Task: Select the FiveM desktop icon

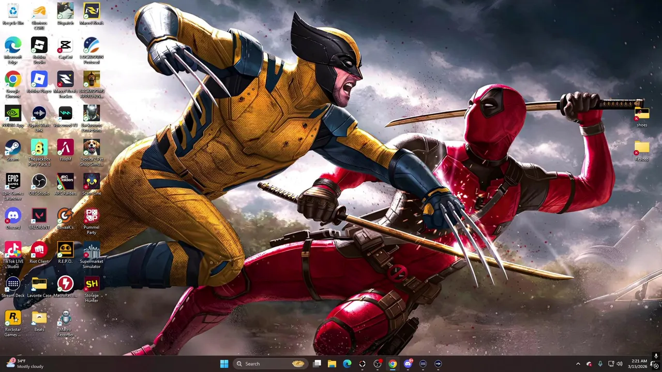Action: coord(65,150)
